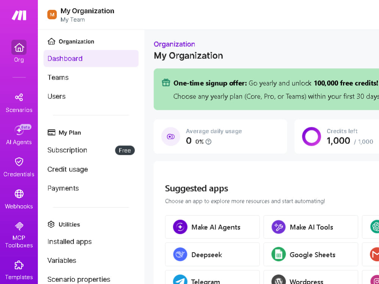This screenshot has width=379, height=284.
Task: Open Scenarios from the sidebar
Action: point(19,103)
